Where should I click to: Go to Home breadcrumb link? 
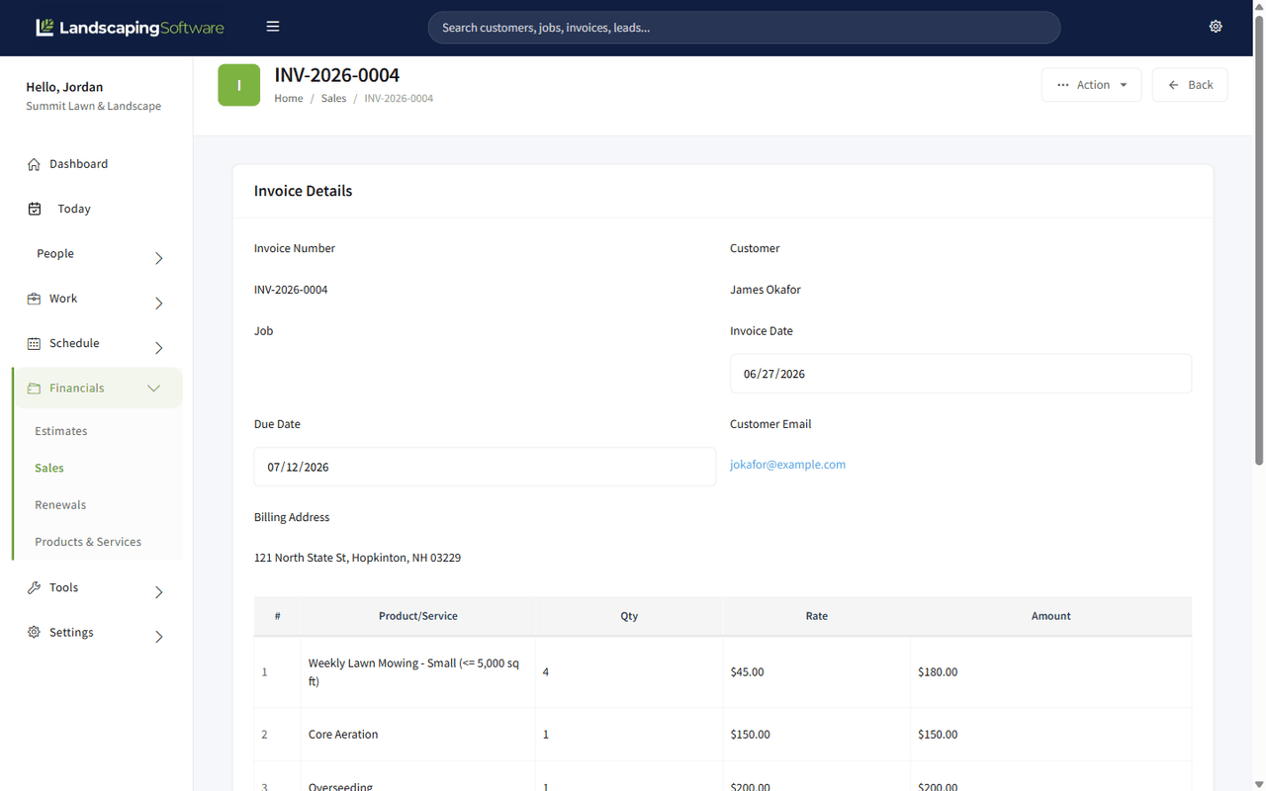pos(289,98)
